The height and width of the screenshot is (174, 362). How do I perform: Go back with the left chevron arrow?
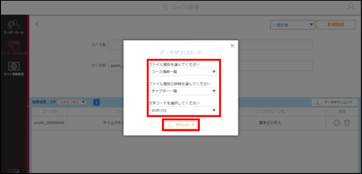coord(37,24)
